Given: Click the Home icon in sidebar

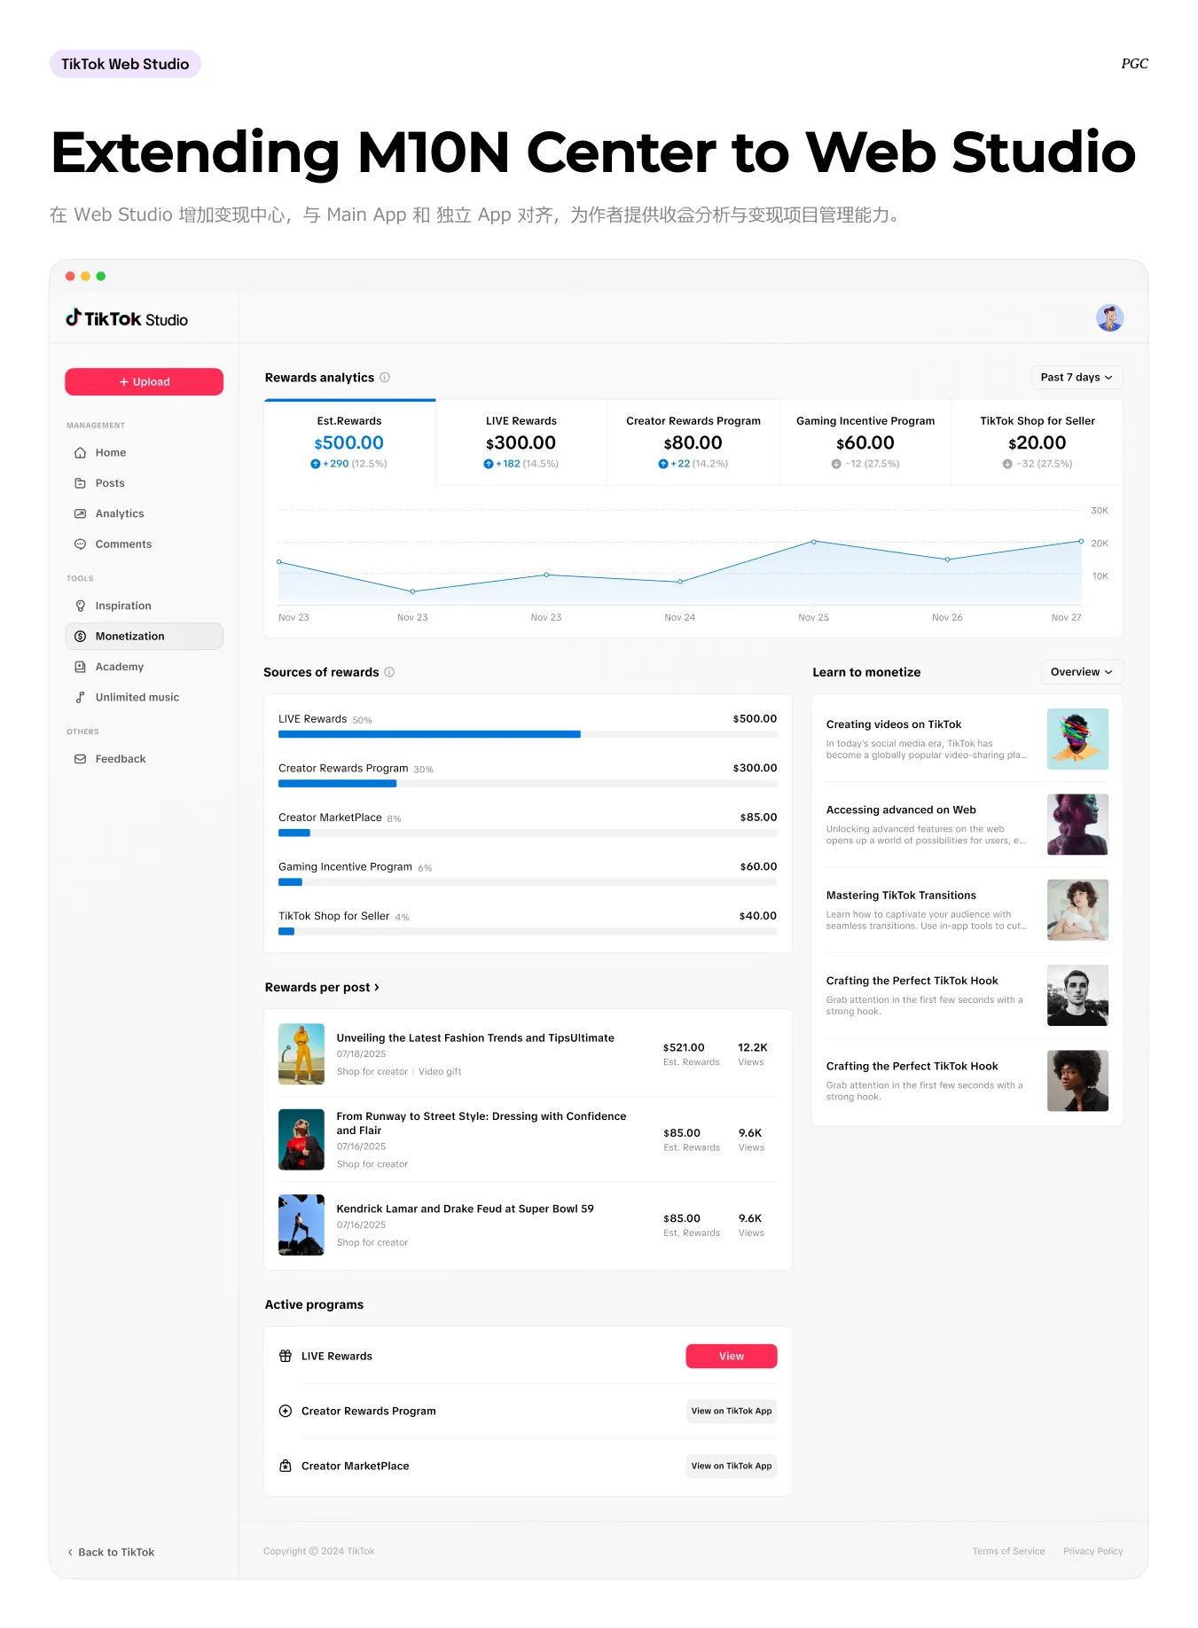Looking at the screenshot, I should pyautogui.click(x=80, y=452).
